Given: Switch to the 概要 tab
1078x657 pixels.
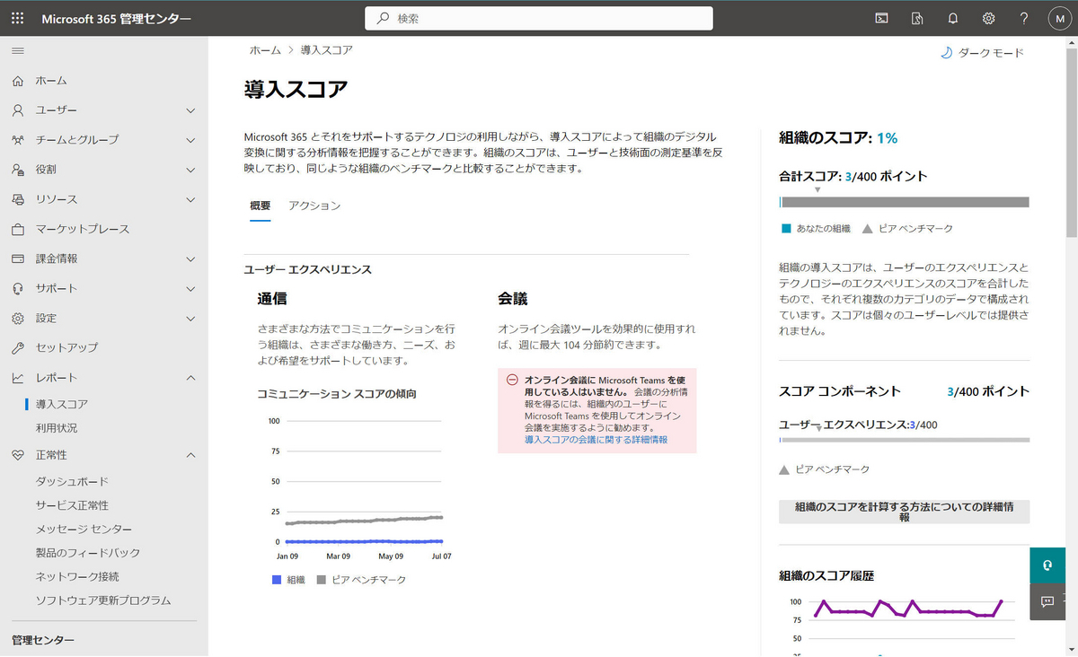Looking at the screenshot, I should [x=260, y=206].
